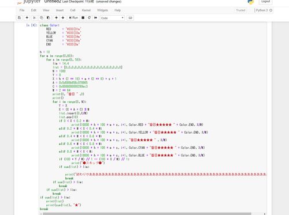Select the cell via the In [4] prompt

31,25
